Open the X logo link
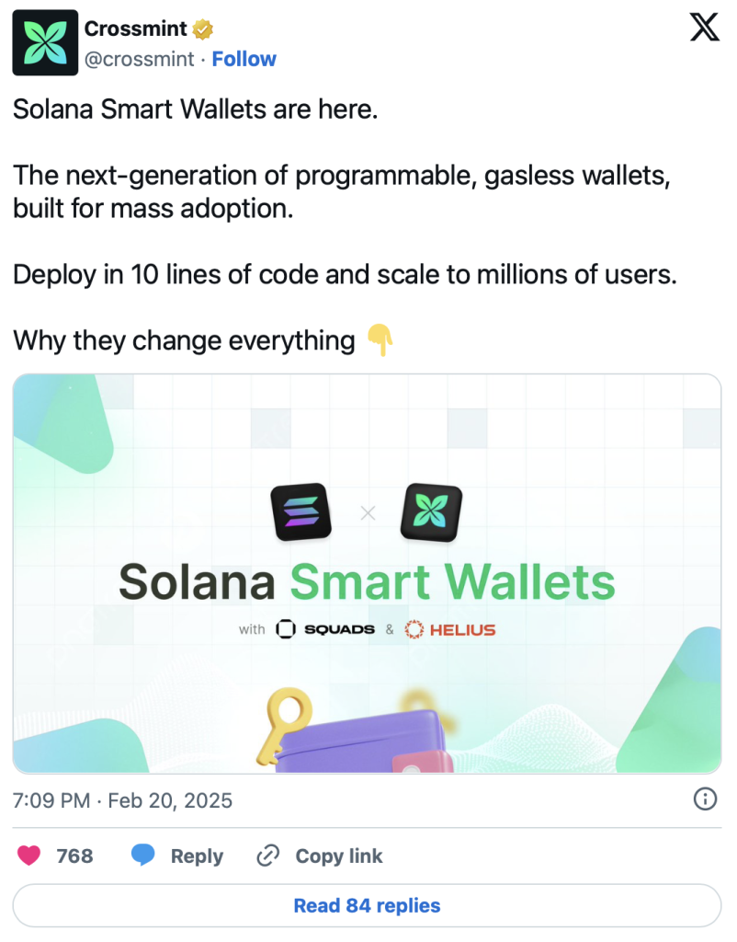The height and width of the screenshot is (942, 737). [x=704, y=29]
